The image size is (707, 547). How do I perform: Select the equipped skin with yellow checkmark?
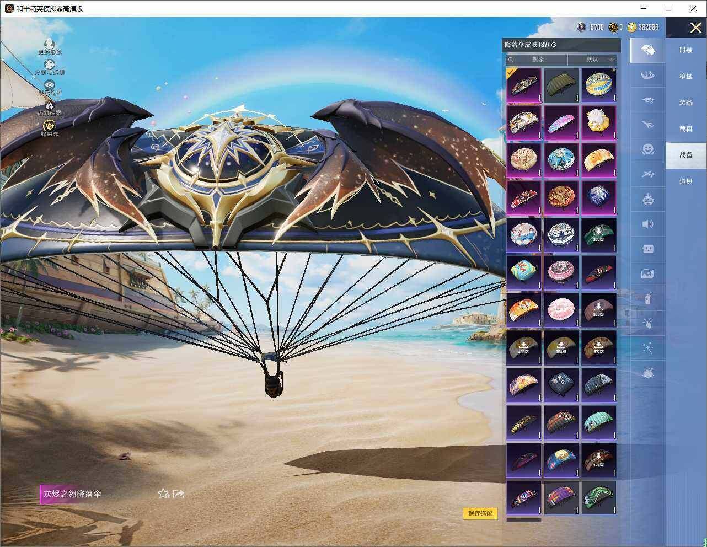[x=524, y=85]
